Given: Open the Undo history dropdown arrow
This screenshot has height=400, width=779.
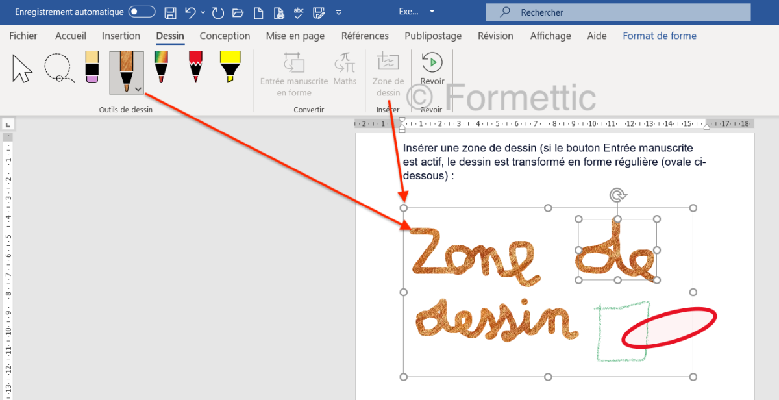Looking at the screenshot, I should (203, 12).
